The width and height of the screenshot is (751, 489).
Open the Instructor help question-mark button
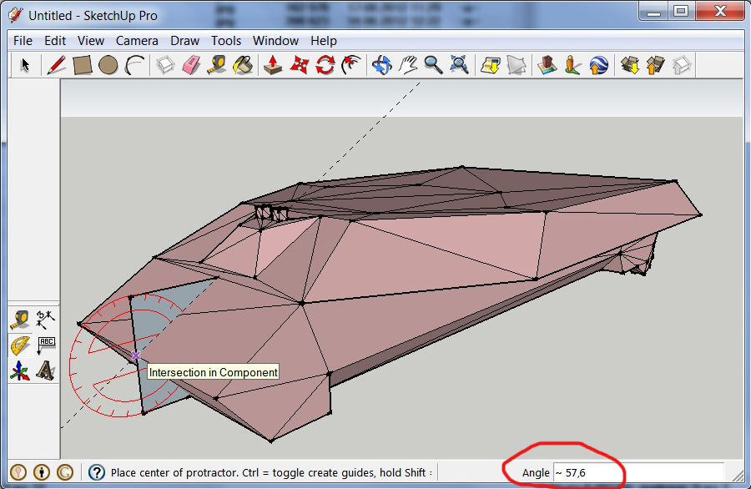96,472
